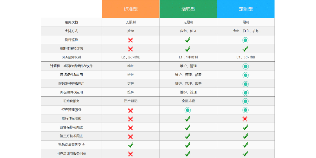This screenshot has height=158, width=316.
Task: Click the teal circle in 服务器硬件&应用 row
Action: [245, 84]
